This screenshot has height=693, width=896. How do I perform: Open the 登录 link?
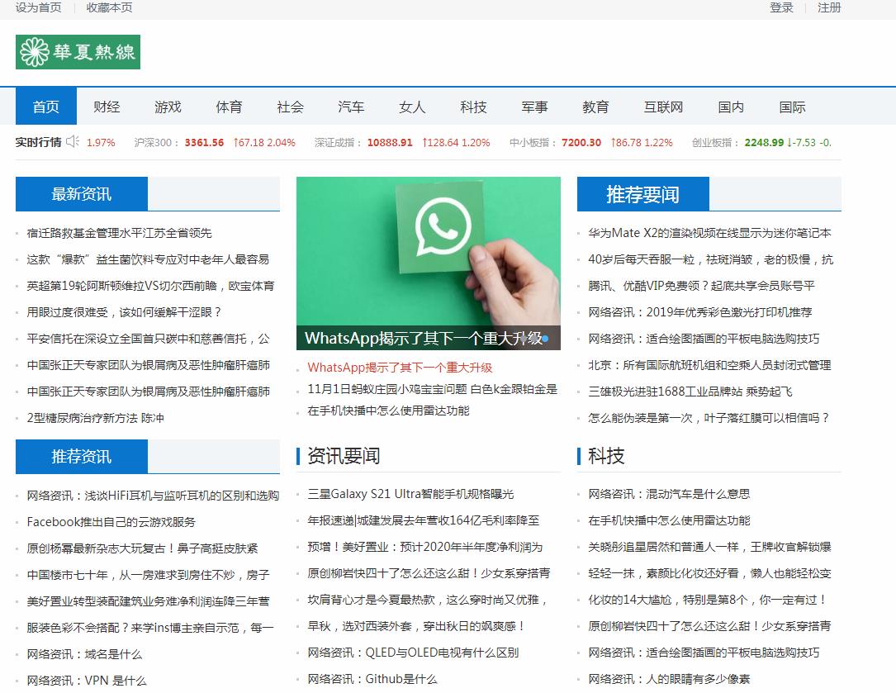[x=781, y=7]
